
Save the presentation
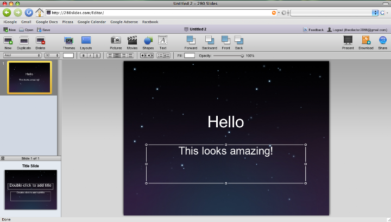[x=43, y=30]
